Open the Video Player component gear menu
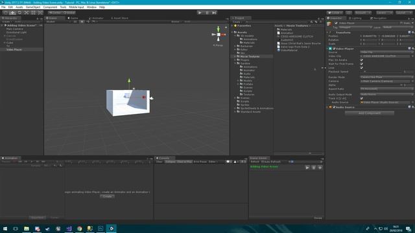 tap(412, 49)
